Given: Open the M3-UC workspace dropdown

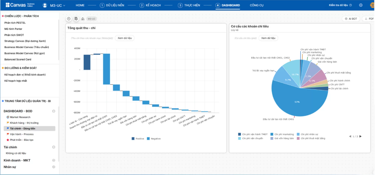Looking at the screenshot, I should click(58, 5).
